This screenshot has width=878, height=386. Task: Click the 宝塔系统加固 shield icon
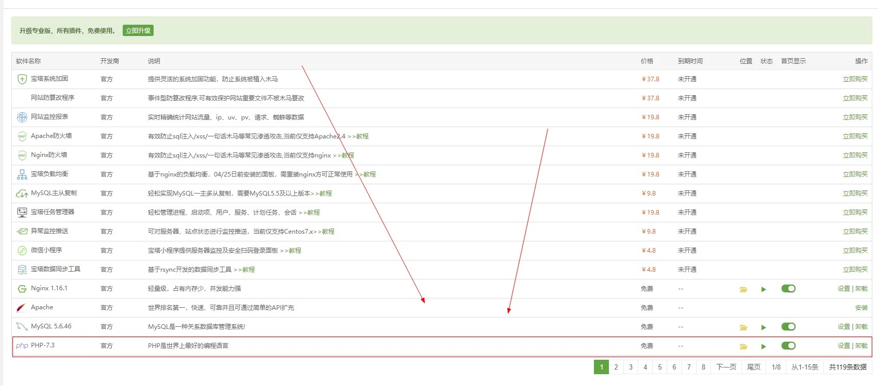pyautogui.click(x=22, y=79)
